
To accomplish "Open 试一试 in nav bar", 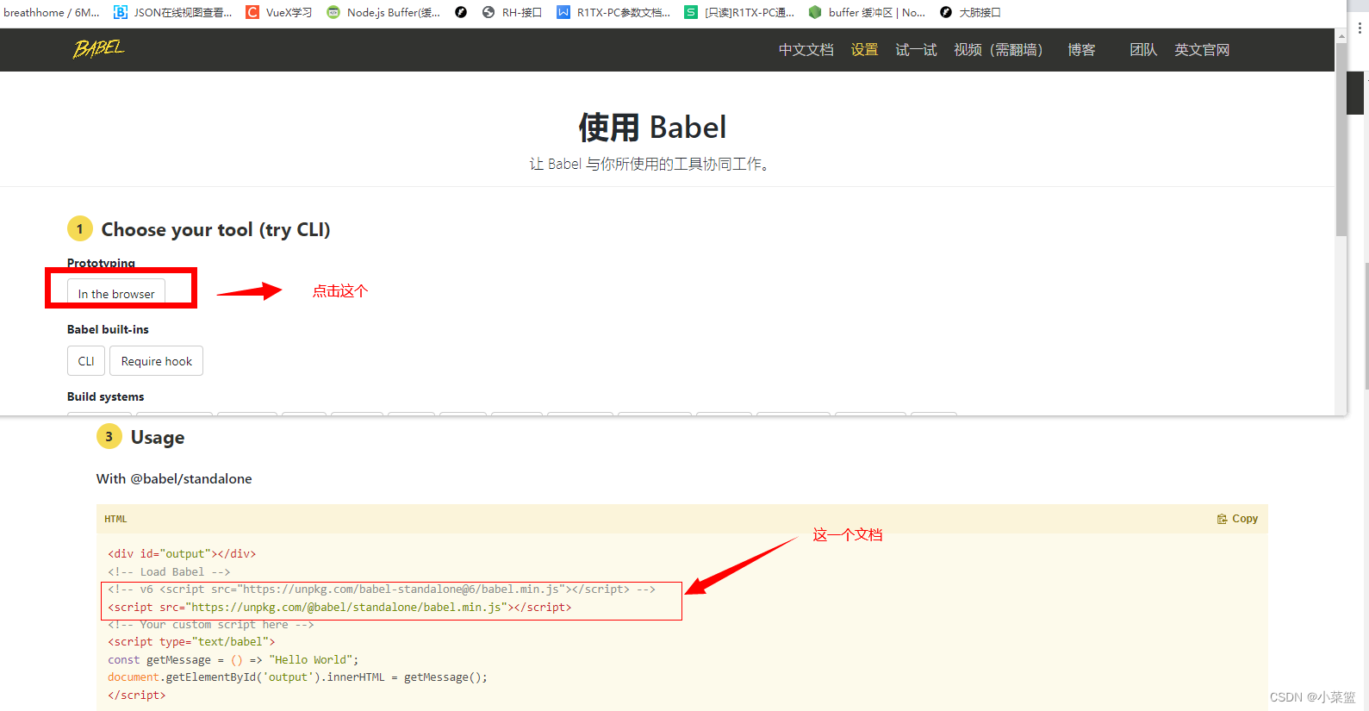I will pyautogui.click(x=916, y=50).
